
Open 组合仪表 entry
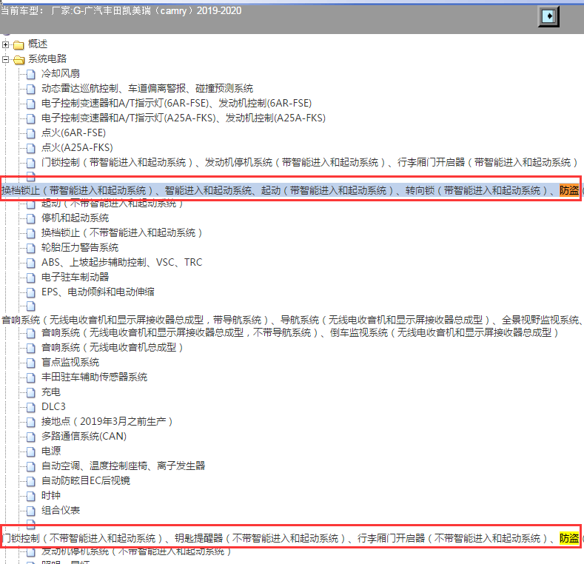tap(61, 510)
